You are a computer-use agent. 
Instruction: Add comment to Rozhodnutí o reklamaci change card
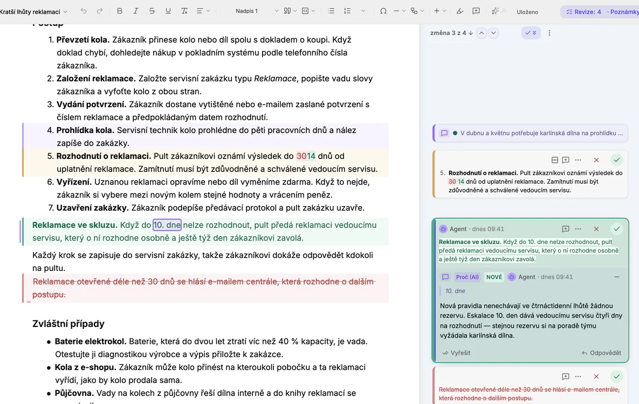566,160
